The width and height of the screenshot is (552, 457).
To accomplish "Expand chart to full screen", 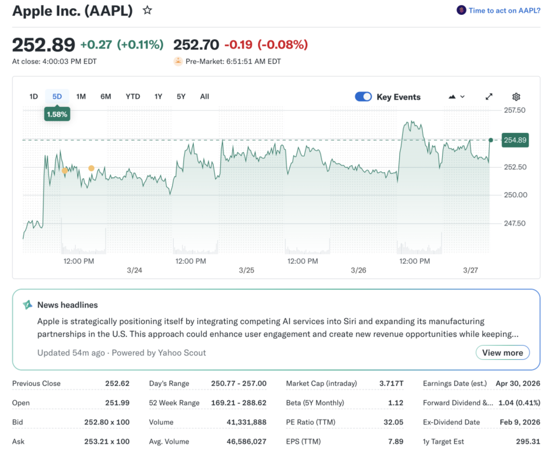I will coord(489,97).
